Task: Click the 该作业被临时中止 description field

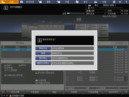Action: pyautogui.click(x=73, y=58)
